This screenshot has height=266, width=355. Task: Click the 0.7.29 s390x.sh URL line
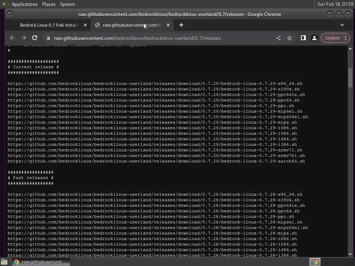[x=154, y=89]
